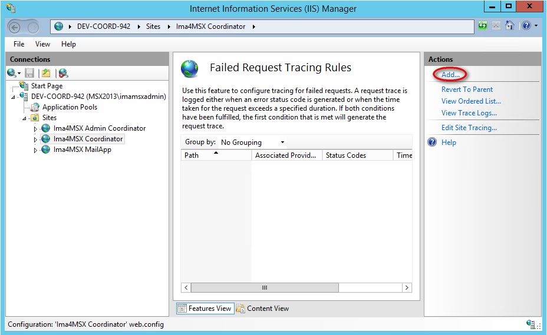
Task: Sort by the Path column header
Action: click(216, 155)
